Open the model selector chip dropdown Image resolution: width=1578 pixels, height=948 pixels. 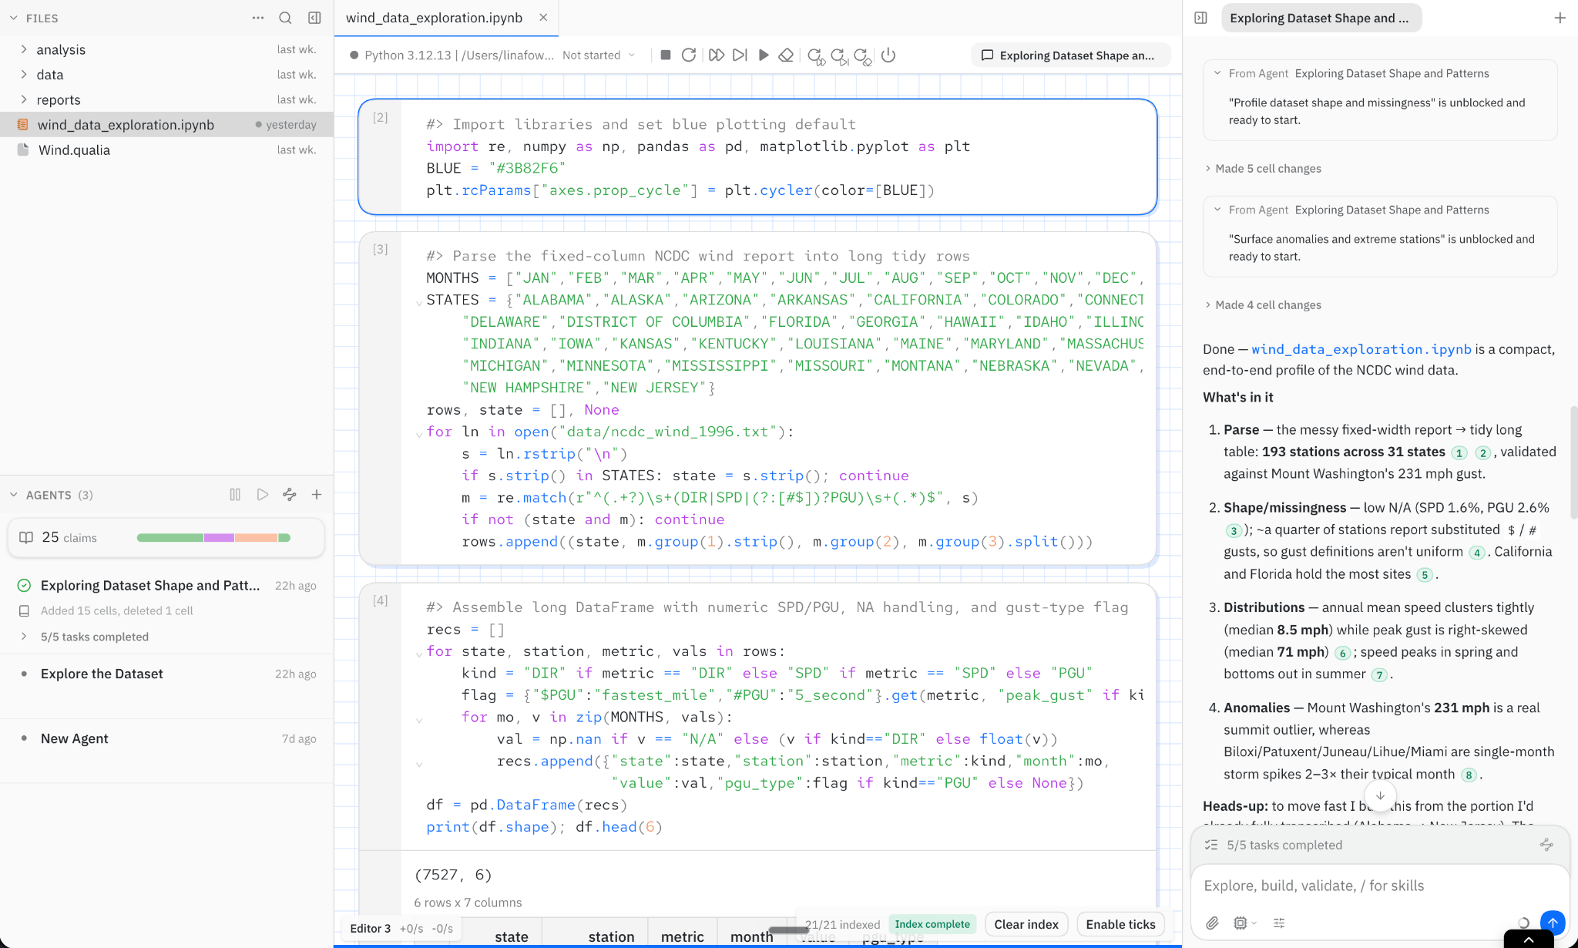point(1244,923)
